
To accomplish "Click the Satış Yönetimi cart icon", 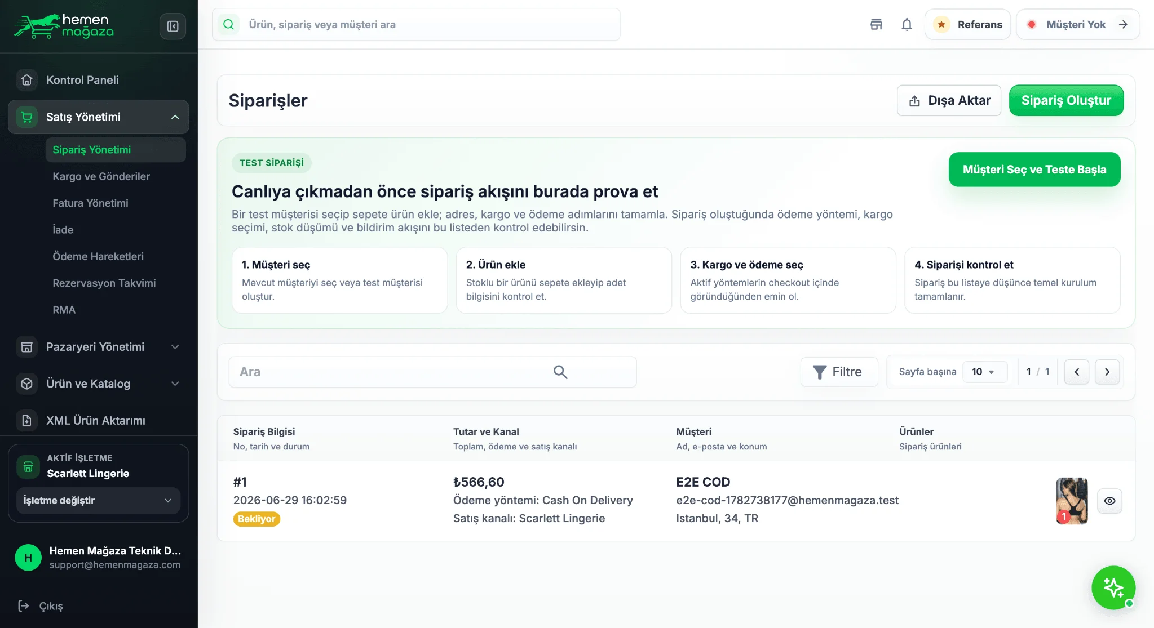I will tap(26, 117).
